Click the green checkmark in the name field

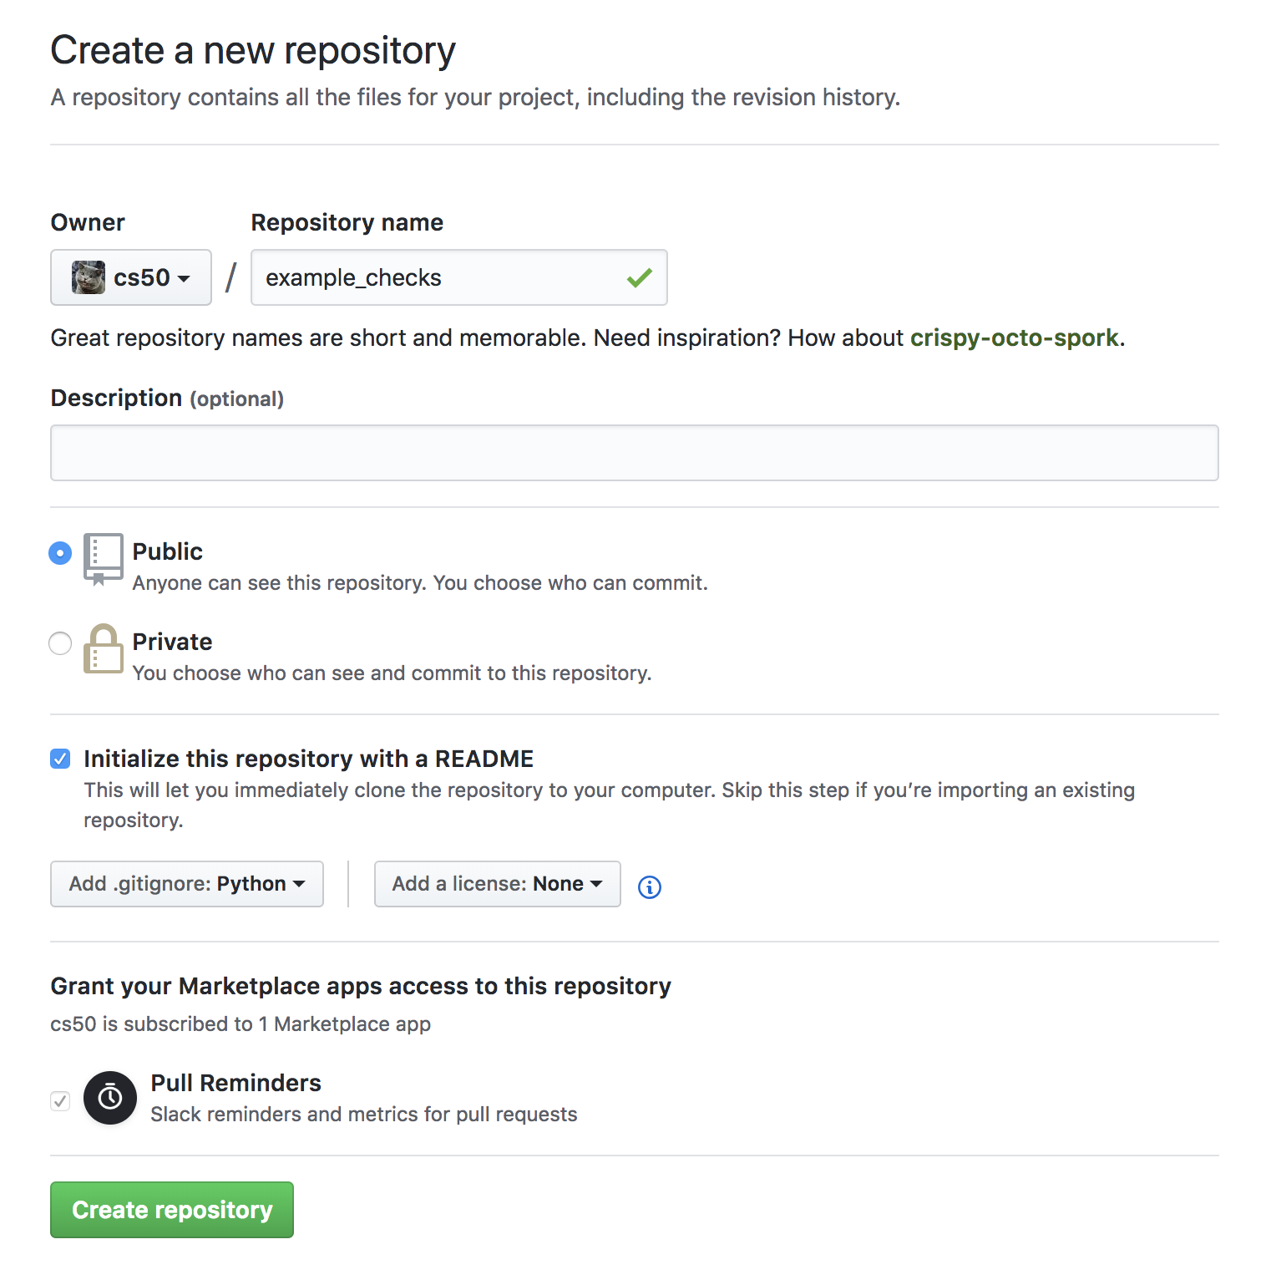coord(639,277)
